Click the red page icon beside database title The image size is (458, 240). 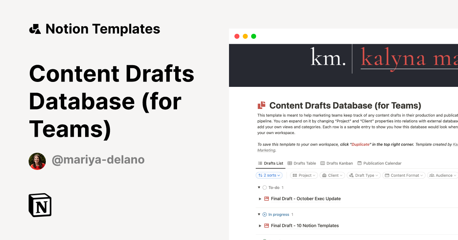[261, 105]
